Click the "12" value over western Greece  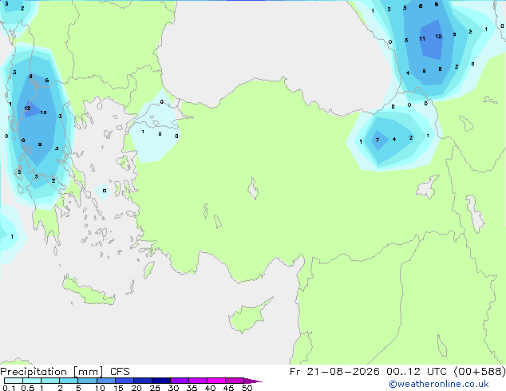[x=27, y=108]
